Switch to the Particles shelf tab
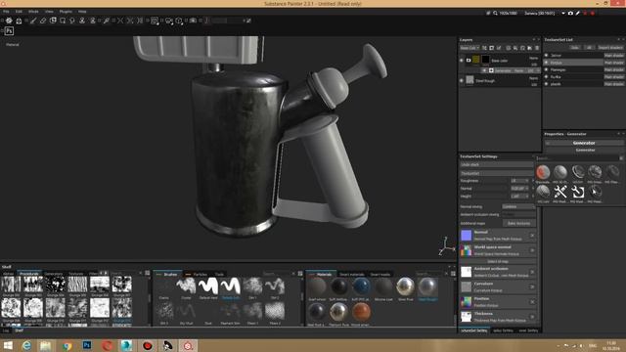Viewport: 626px width, 352px height. point(200,274)
